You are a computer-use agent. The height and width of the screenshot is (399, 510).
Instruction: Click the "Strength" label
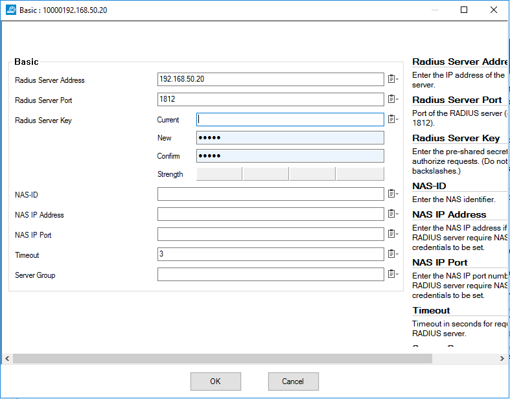point(170,174)
